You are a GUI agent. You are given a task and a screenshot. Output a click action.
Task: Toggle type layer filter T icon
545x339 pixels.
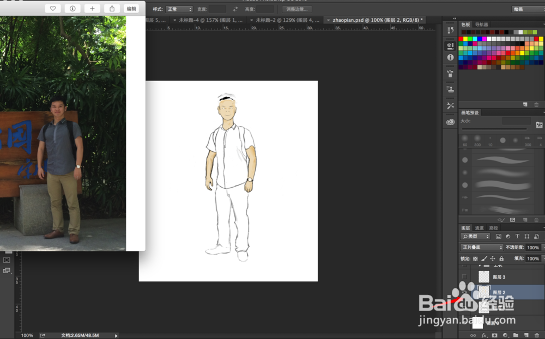coord(517,237)
